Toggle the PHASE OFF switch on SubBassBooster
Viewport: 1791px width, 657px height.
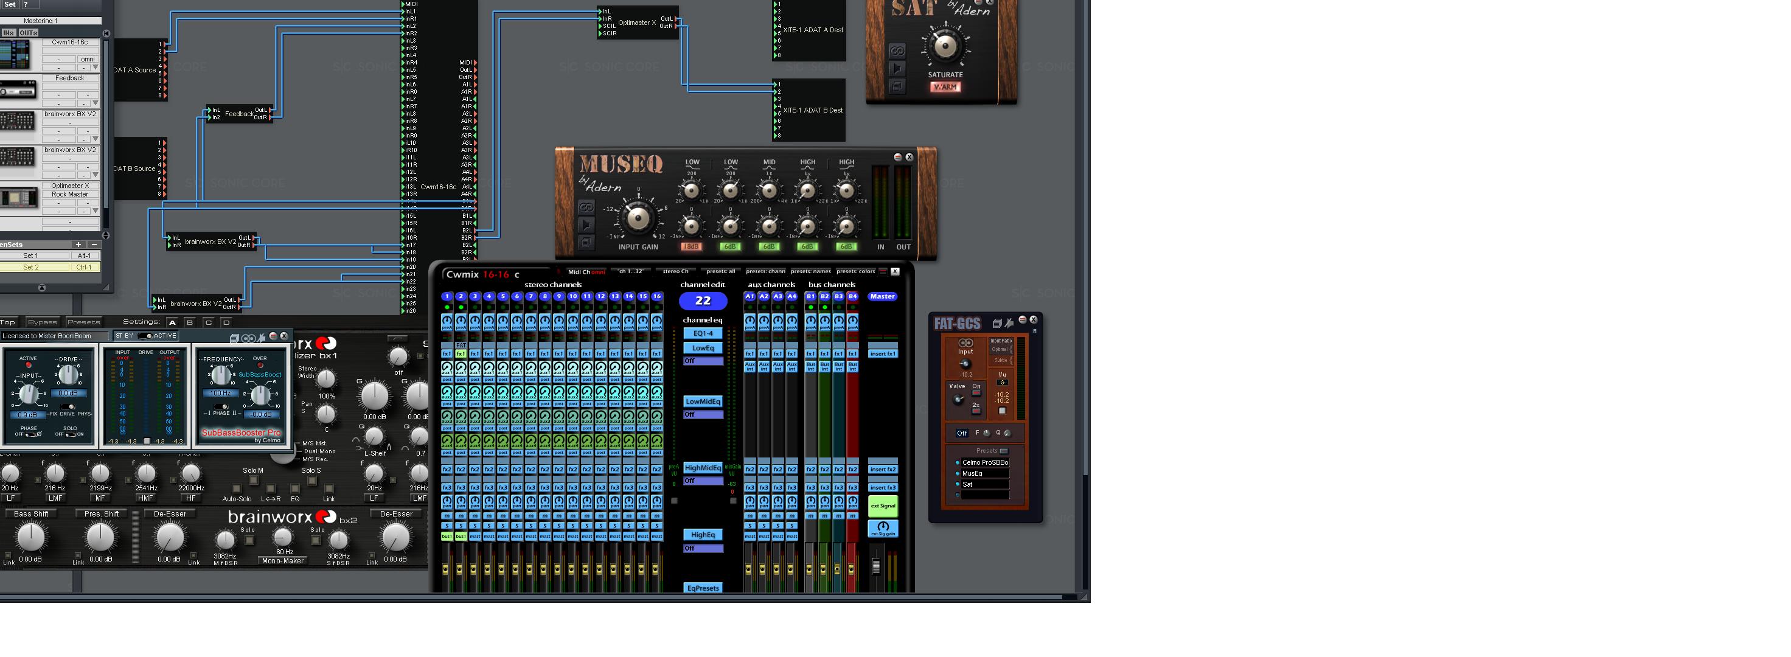coord(31,434)
